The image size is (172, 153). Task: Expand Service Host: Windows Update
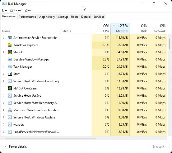4,117
